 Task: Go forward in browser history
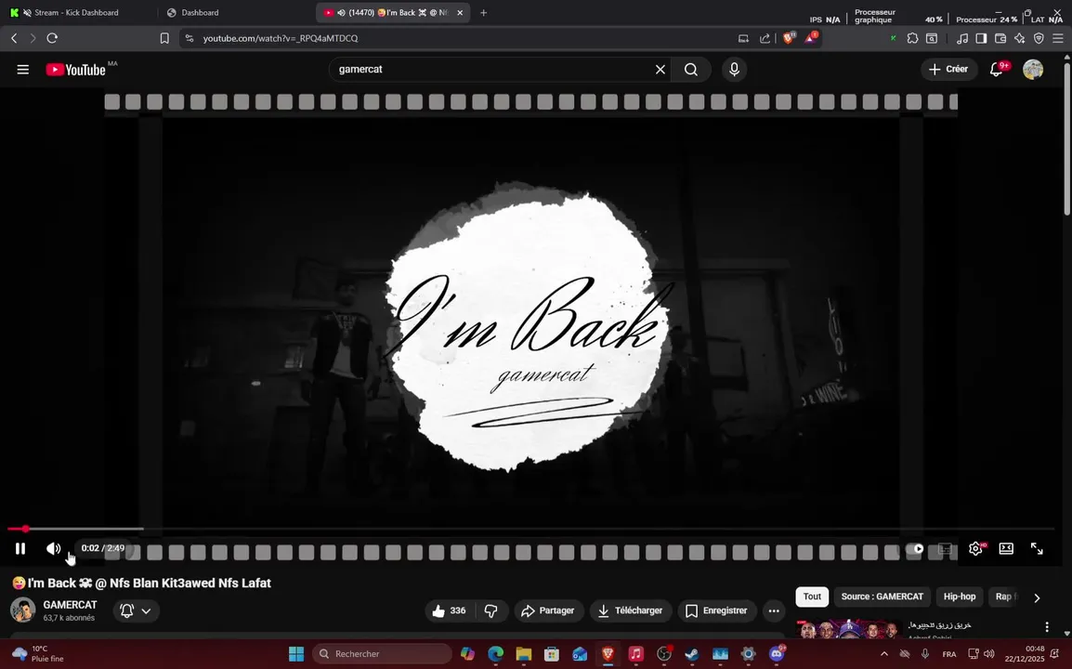33,38
